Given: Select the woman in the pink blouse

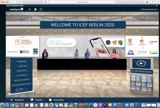Looking at the screenshot, I should (114, 54).
